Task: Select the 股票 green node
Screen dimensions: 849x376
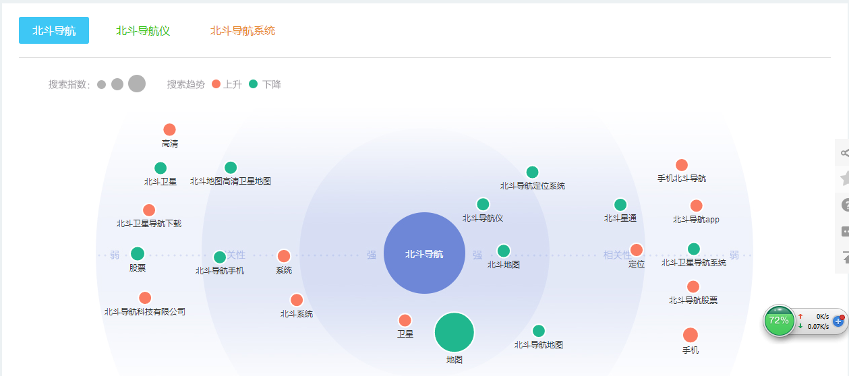Action: coord(138,253)
